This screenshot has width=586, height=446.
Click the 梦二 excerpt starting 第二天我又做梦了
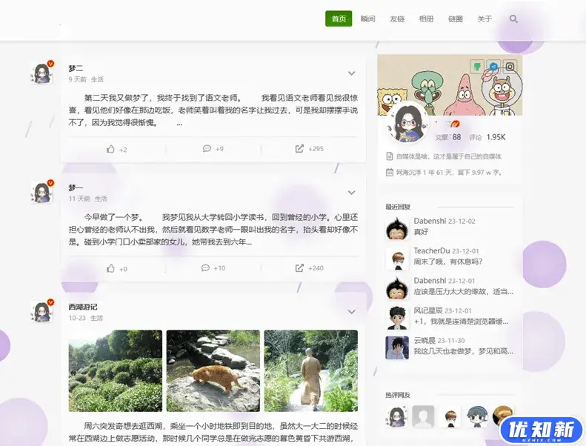point(213,110)
